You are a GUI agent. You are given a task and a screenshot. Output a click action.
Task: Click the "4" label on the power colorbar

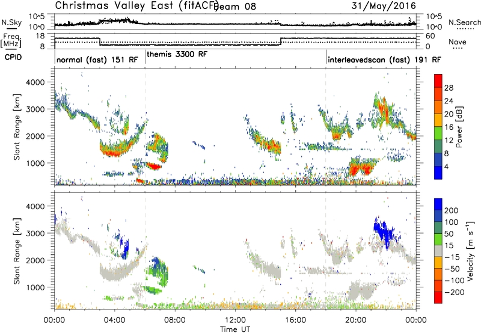[x=446, y=166]
